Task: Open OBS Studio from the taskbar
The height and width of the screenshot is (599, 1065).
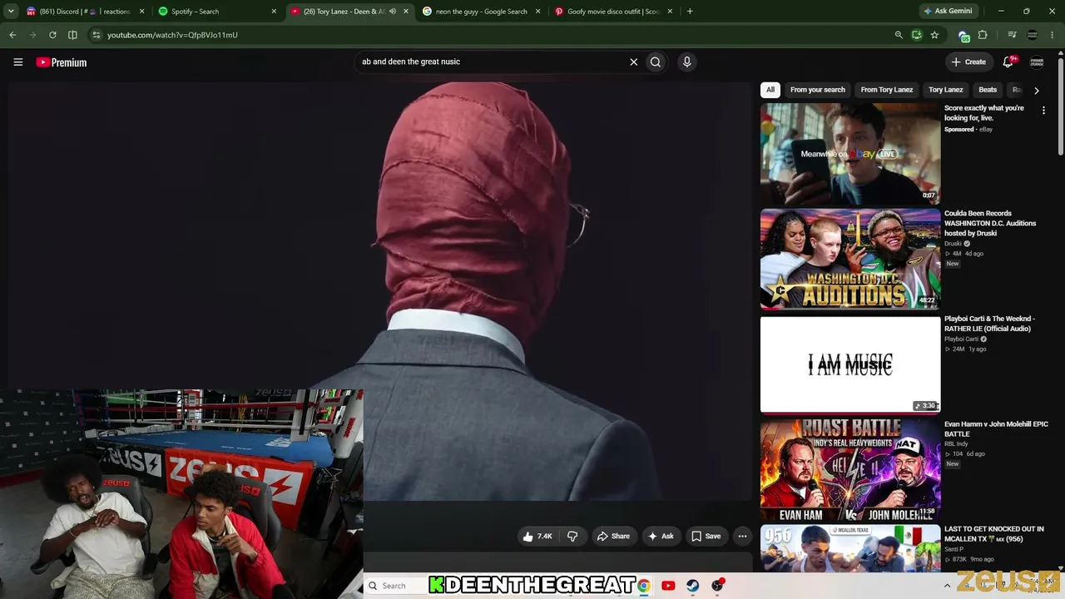Action: [x=717, y=586]
